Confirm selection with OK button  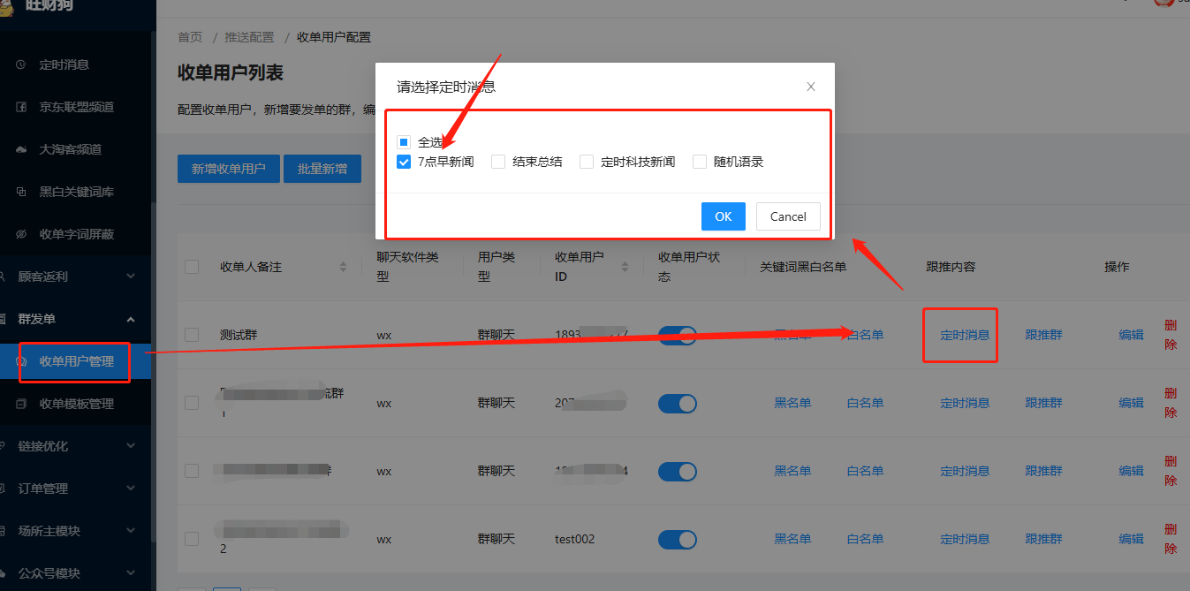coord(723,216)
